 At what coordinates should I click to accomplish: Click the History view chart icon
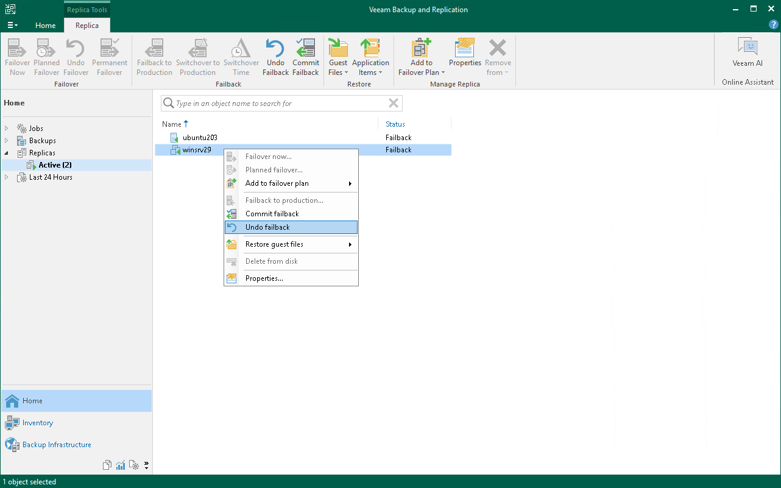(x=121, y=465)
